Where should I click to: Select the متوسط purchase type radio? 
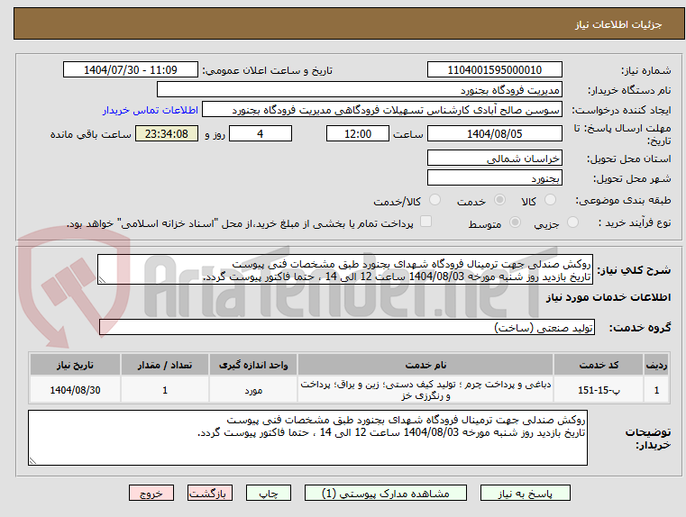click(x=516, y=222)
